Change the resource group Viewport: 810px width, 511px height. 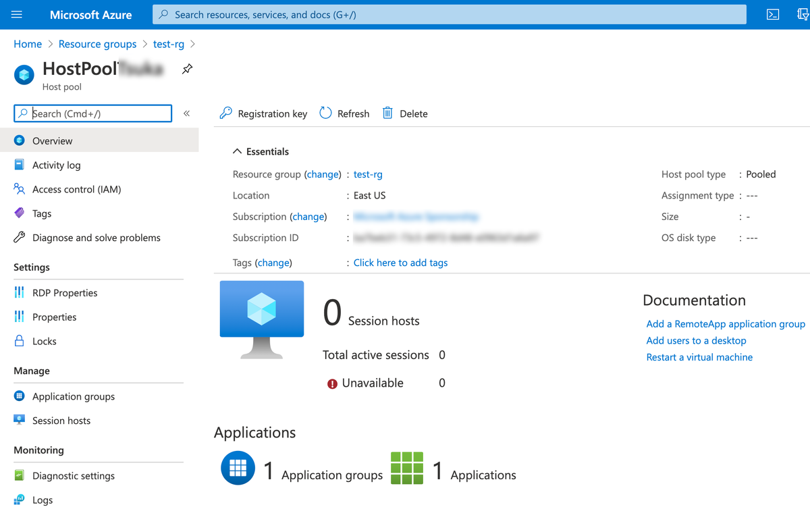[323, 174]
